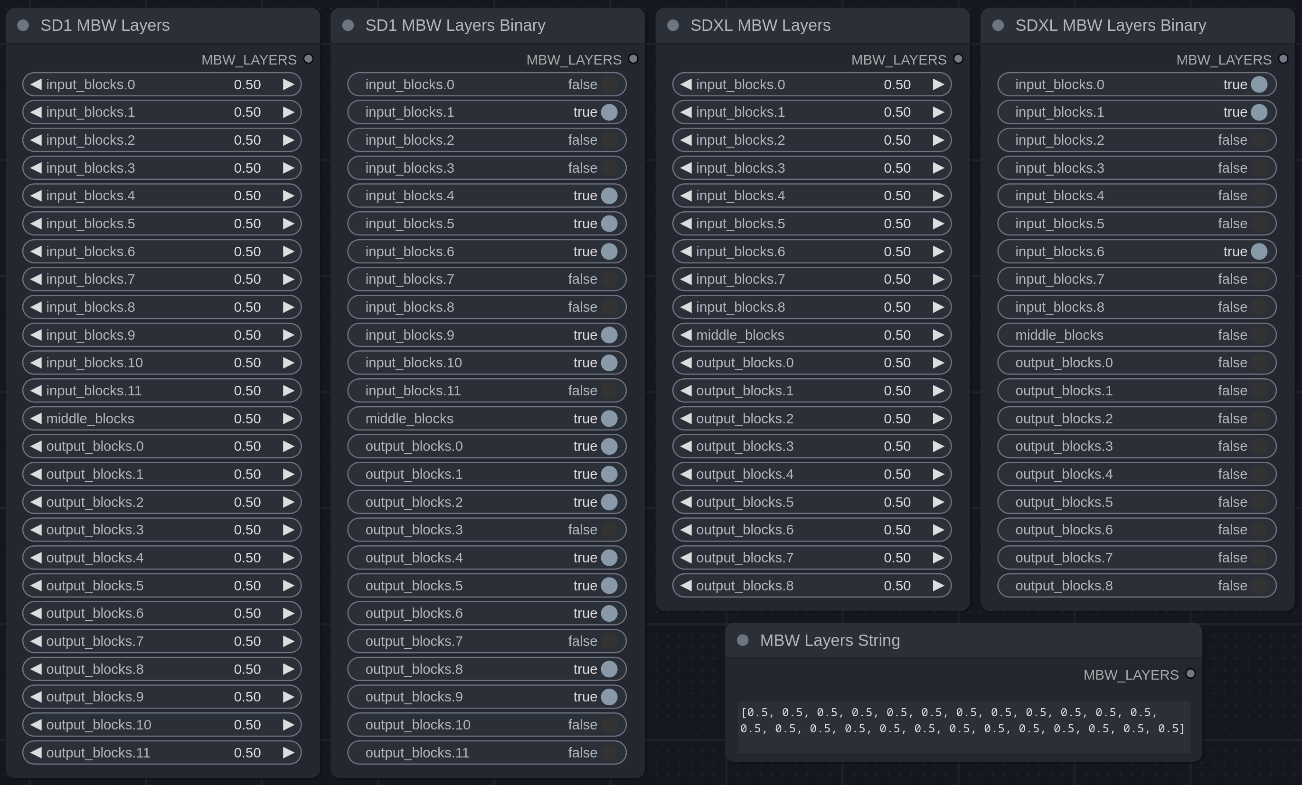Increase input_blocks.7 value in SDXL MBW Layers
The image size is (1302, 785).
point(938,279)
